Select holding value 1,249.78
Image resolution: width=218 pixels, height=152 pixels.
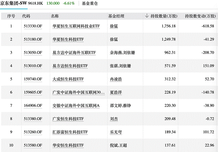169,40
